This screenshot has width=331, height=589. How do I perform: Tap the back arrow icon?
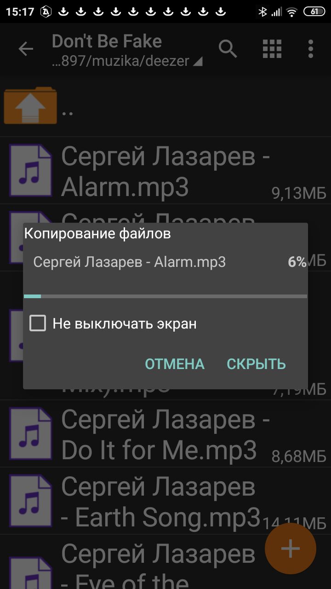pyautogui.click(x=26, y=49)
